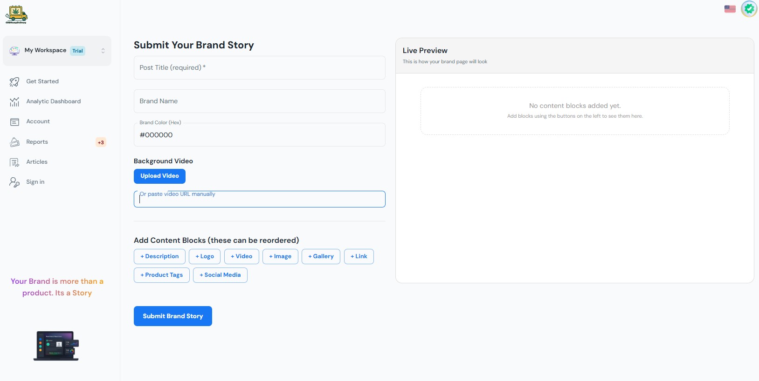Click the Trial badge on workspace
The image size is (759, 381).
[77, 51]
